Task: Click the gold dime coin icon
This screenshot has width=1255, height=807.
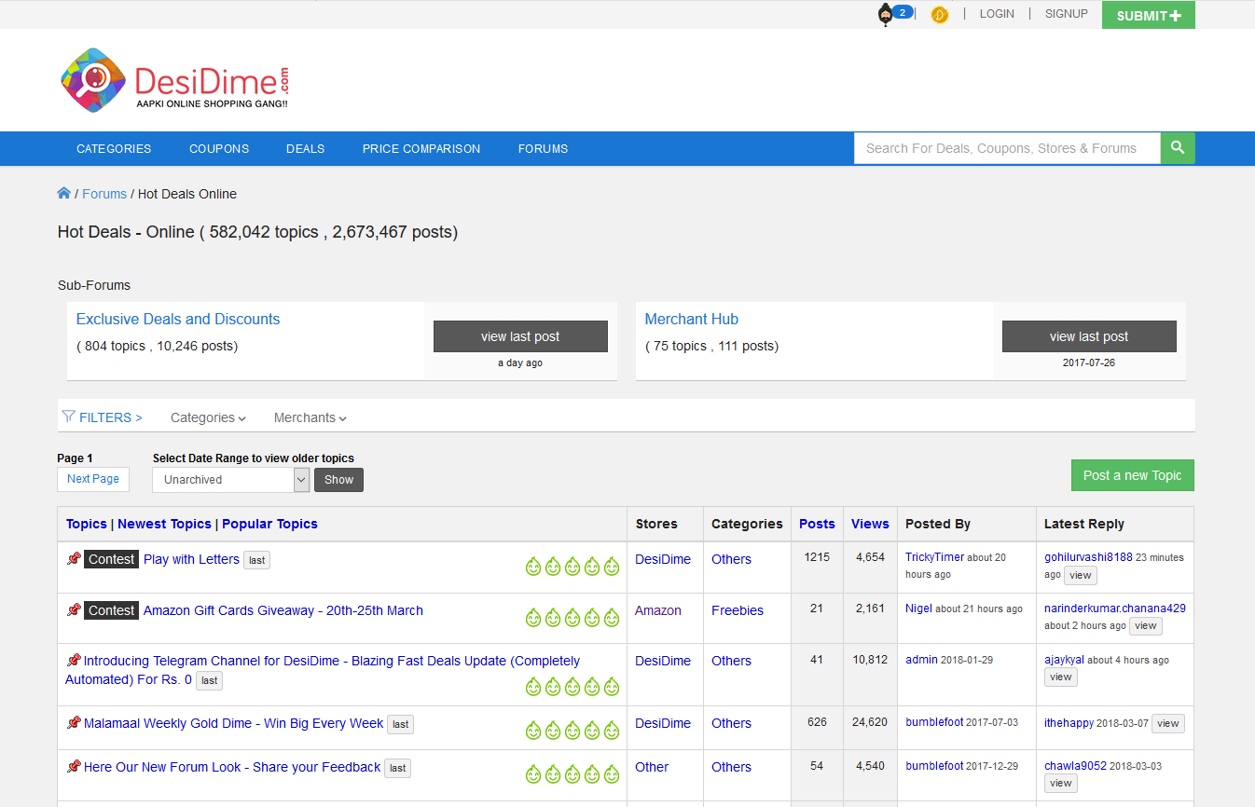Action: point(939,14)
